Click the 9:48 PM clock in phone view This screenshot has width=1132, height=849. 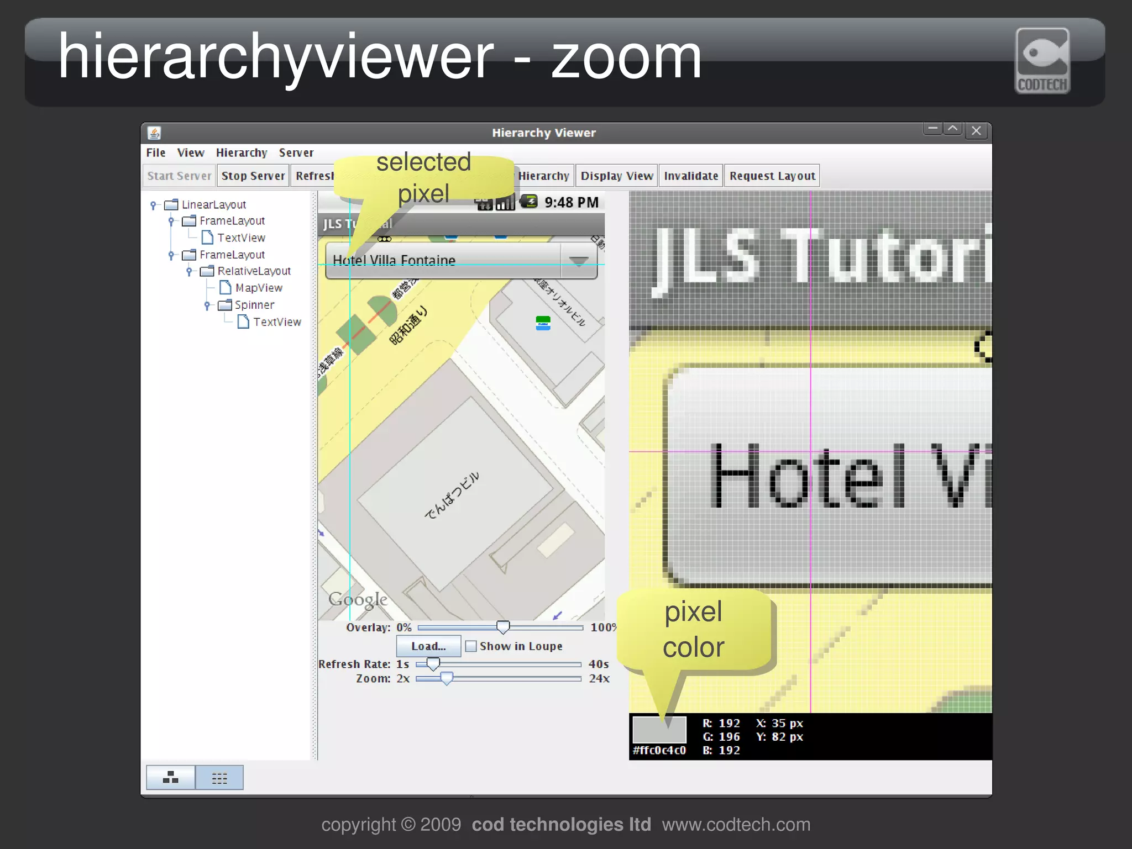coord(572,202)
